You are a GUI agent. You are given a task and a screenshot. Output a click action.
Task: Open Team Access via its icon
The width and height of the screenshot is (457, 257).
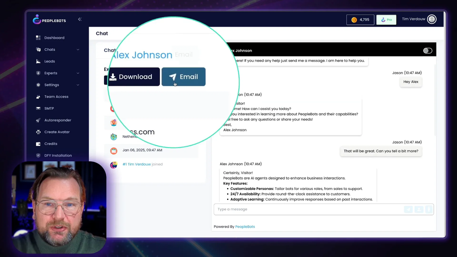tap(38, 97)
